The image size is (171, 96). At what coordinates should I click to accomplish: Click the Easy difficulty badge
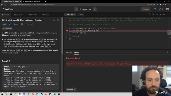point(5,24)
